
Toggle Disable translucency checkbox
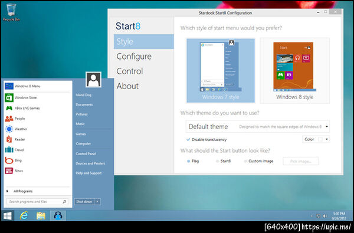click(188, 140)
